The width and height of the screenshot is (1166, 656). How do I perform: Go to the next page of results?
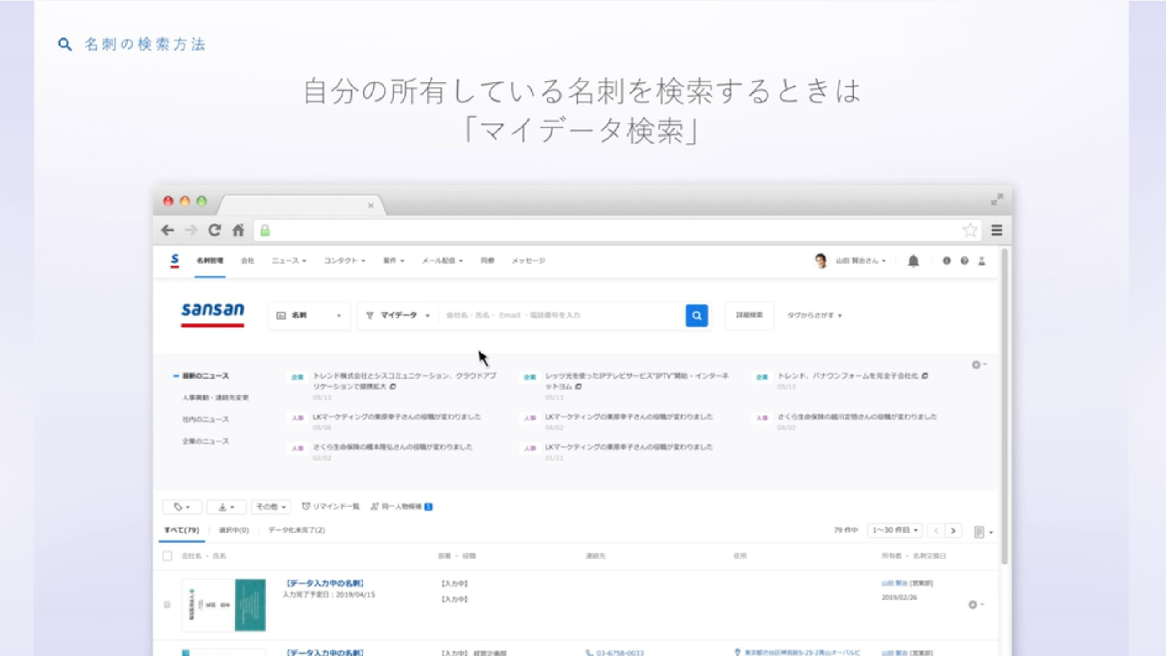point(953,531)
